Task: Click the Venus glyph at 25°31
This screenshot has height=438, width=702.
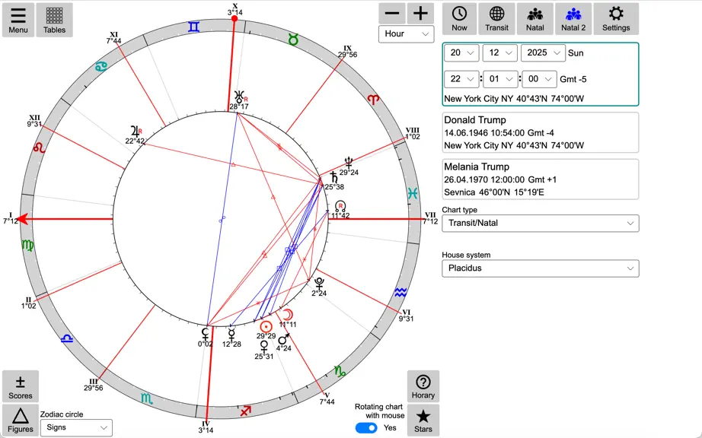Action: 264,347
